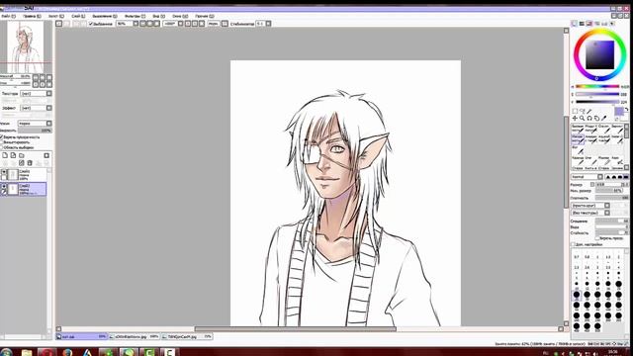The width and height of the screenshot is (633, 356).
Task: Select the move tool
Action: point(575,119)
